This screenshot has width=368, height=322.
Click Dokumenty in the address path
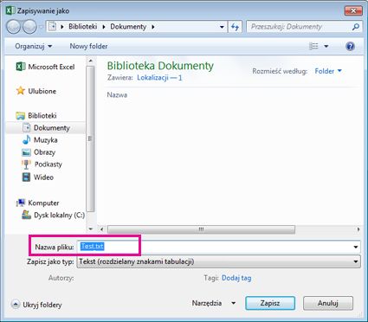[128, 27]
